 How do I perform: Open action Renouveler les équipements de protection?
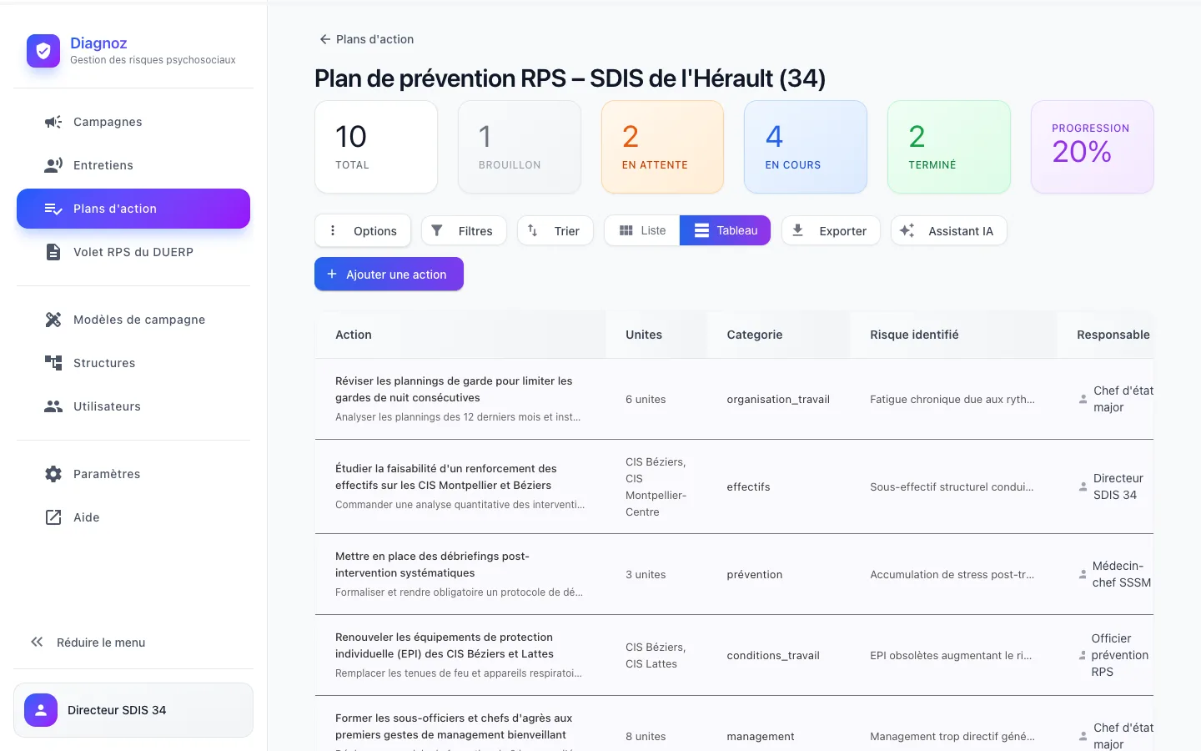point(445,645)
